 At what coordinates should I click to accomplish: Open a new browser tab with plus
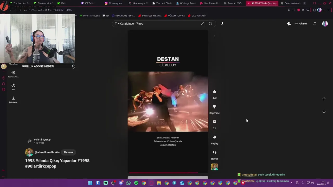[x=305, y=3]
